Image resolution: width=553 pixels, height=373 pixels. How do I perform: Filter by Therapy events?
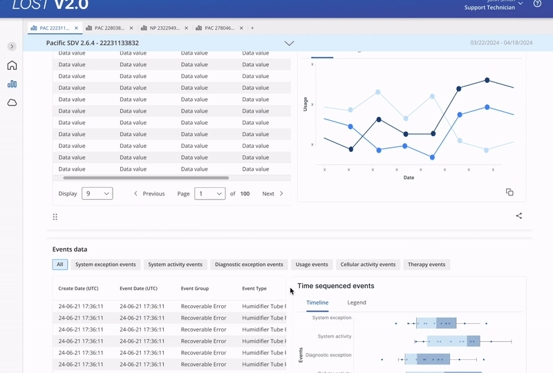point(427,265)
